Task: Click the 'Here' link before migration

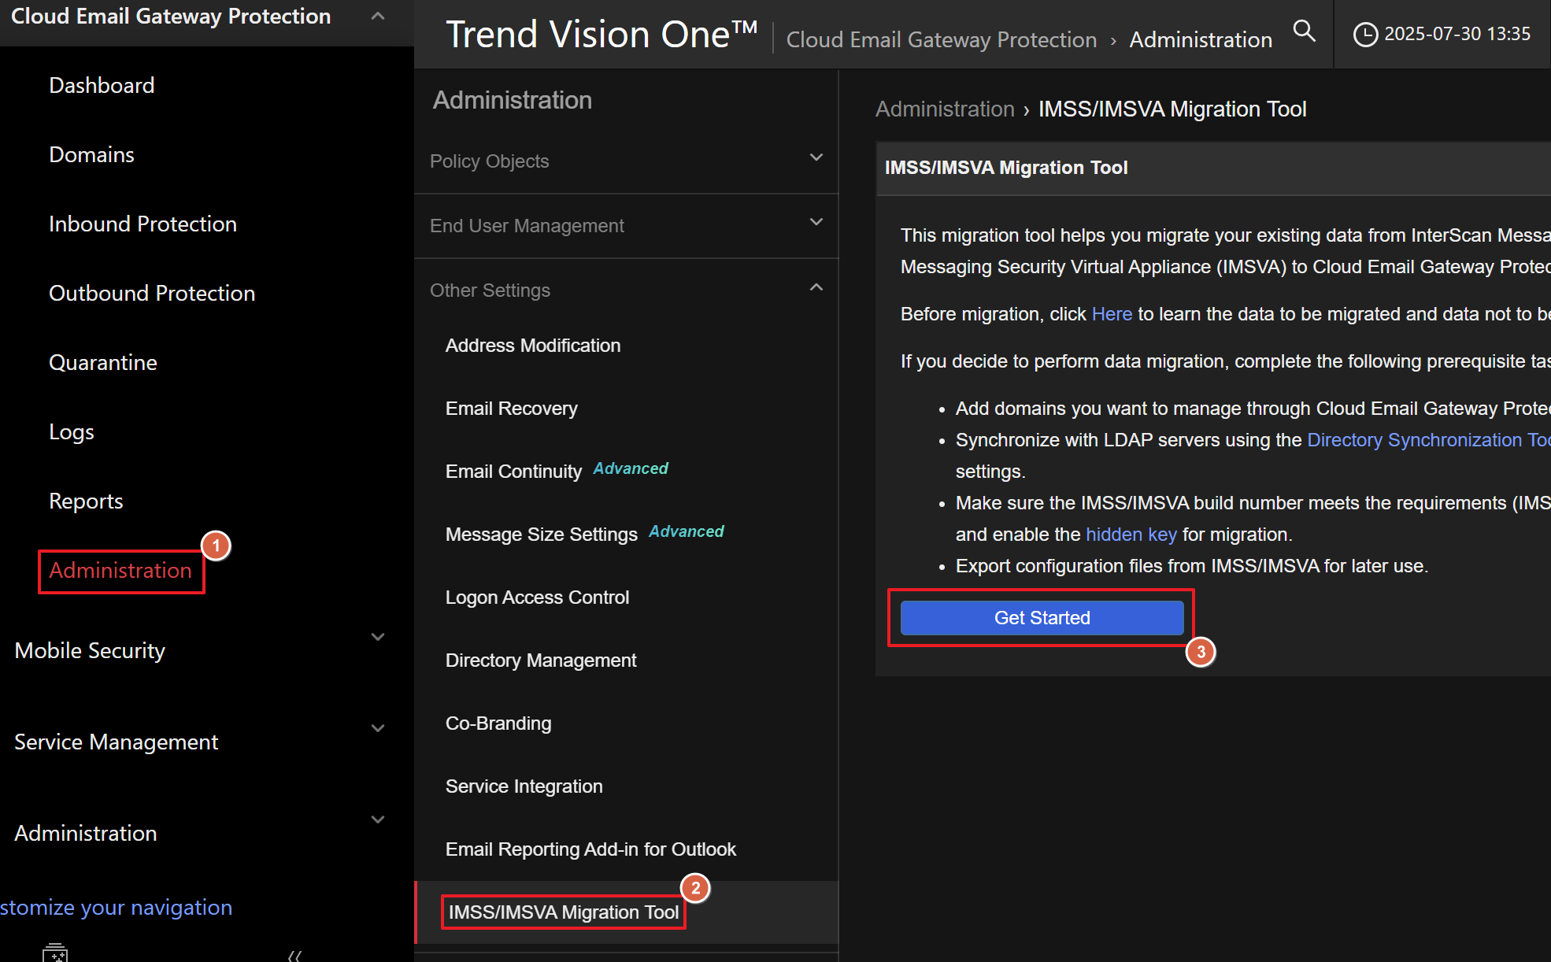Action: [x=1112, y=314]
